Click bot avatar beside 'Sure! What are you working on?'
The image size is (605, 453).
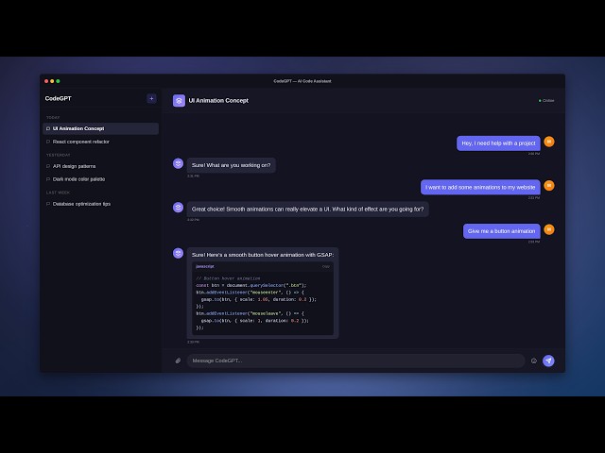[178, 163]
